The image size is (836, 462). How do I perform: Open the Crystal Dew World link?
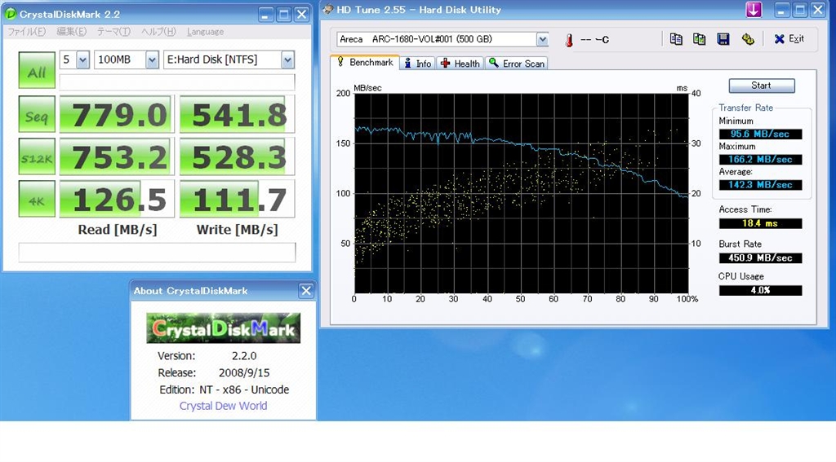223,406
